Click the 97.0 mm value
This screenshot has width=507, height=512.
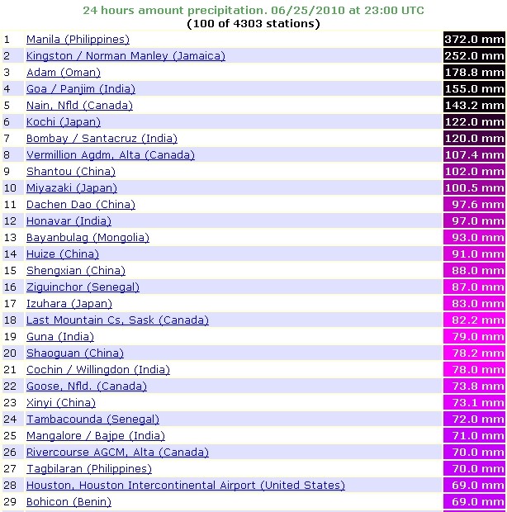(x=474, y=221)
